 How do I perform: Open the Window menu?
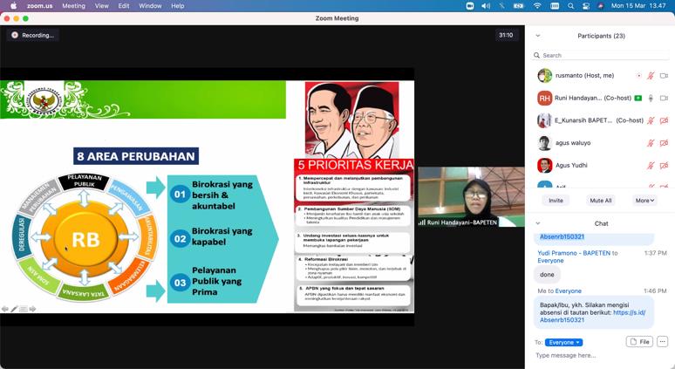click(x=150, y=6)
